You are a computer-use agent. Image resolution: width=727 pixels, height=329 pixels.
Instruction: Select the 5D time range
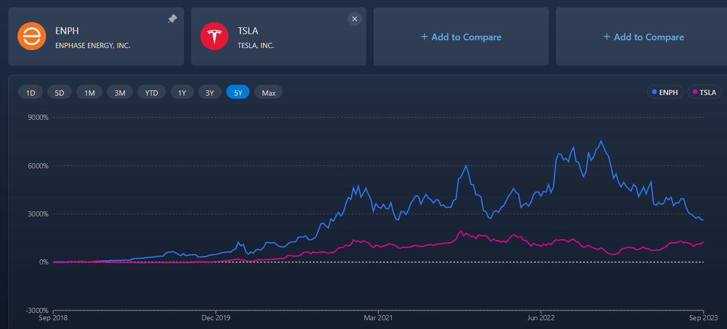59,92
